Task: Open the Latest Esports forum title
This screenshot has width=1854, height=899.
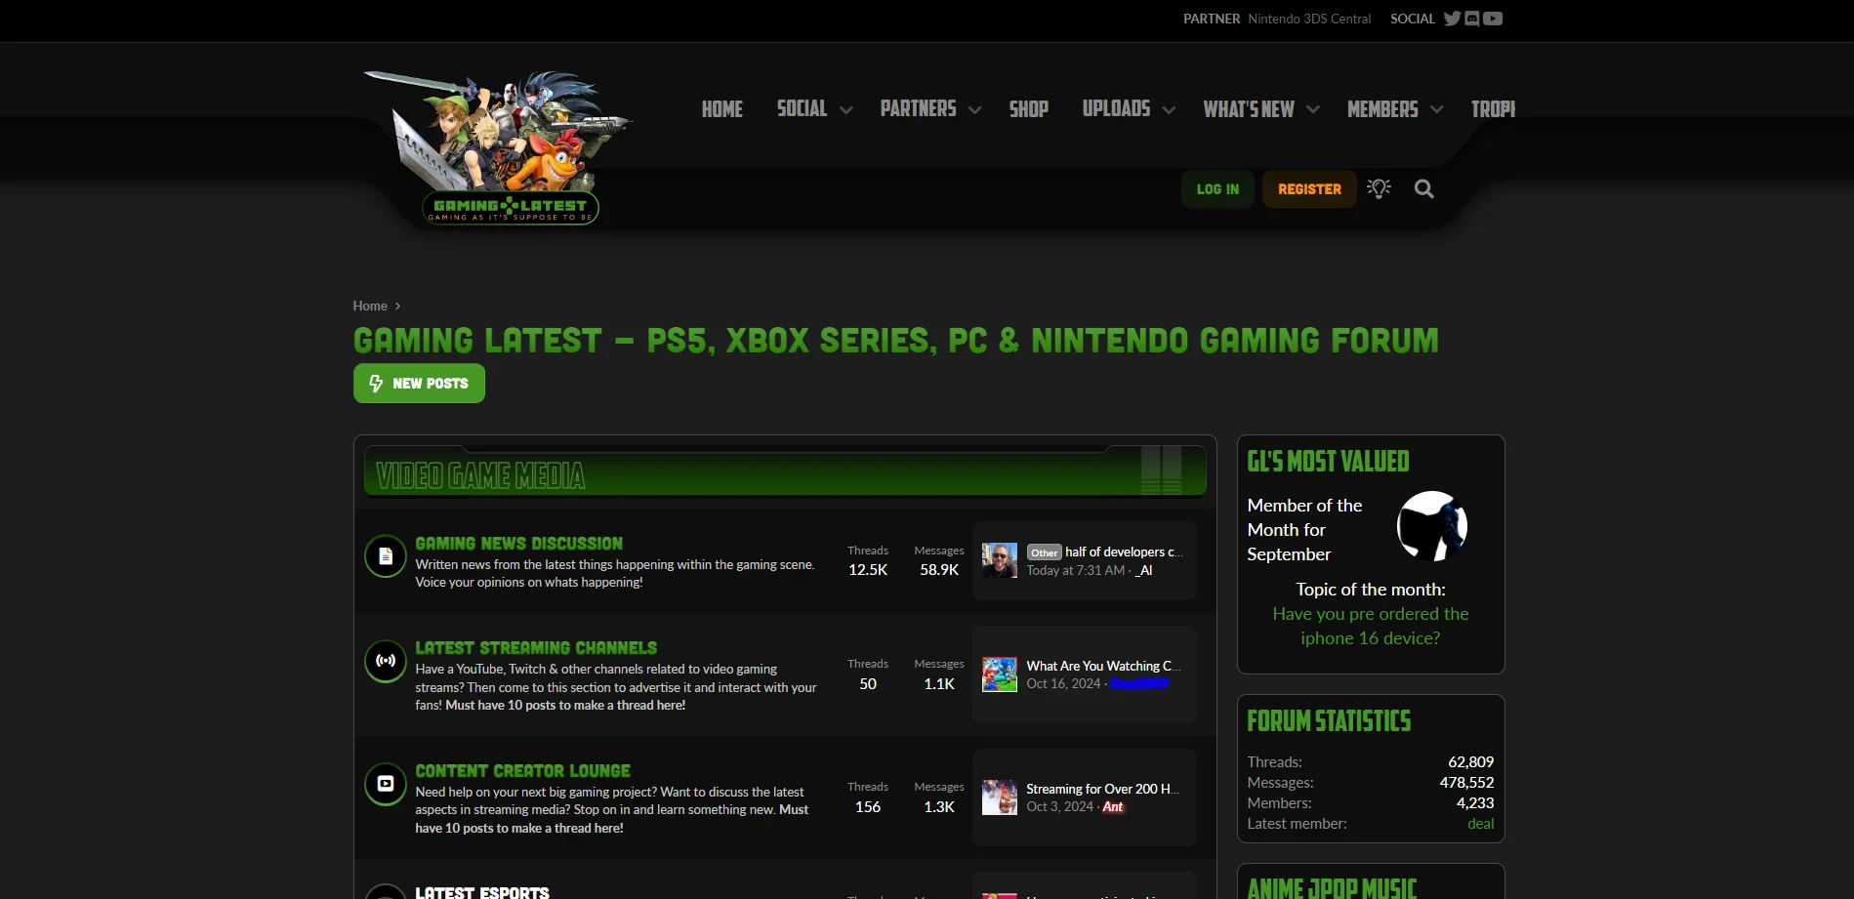Action: click(482, 892)
